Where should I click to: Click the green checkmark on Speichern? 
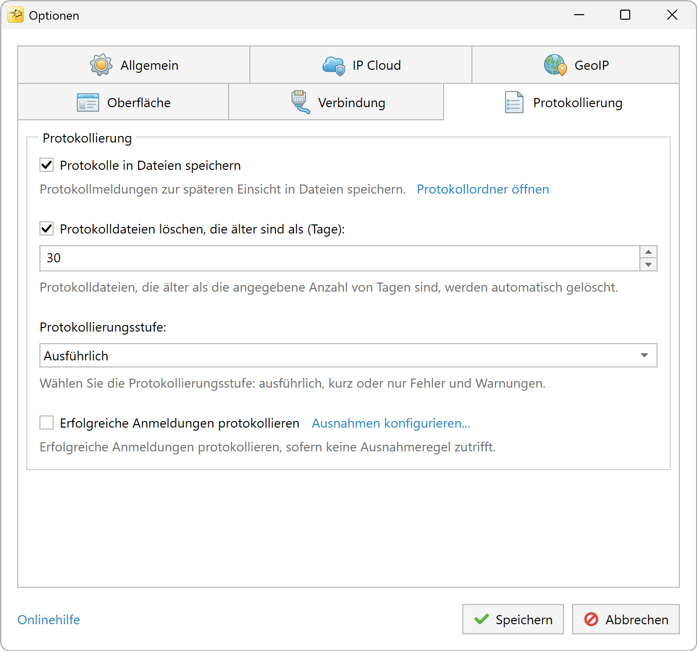pos(482,619)
